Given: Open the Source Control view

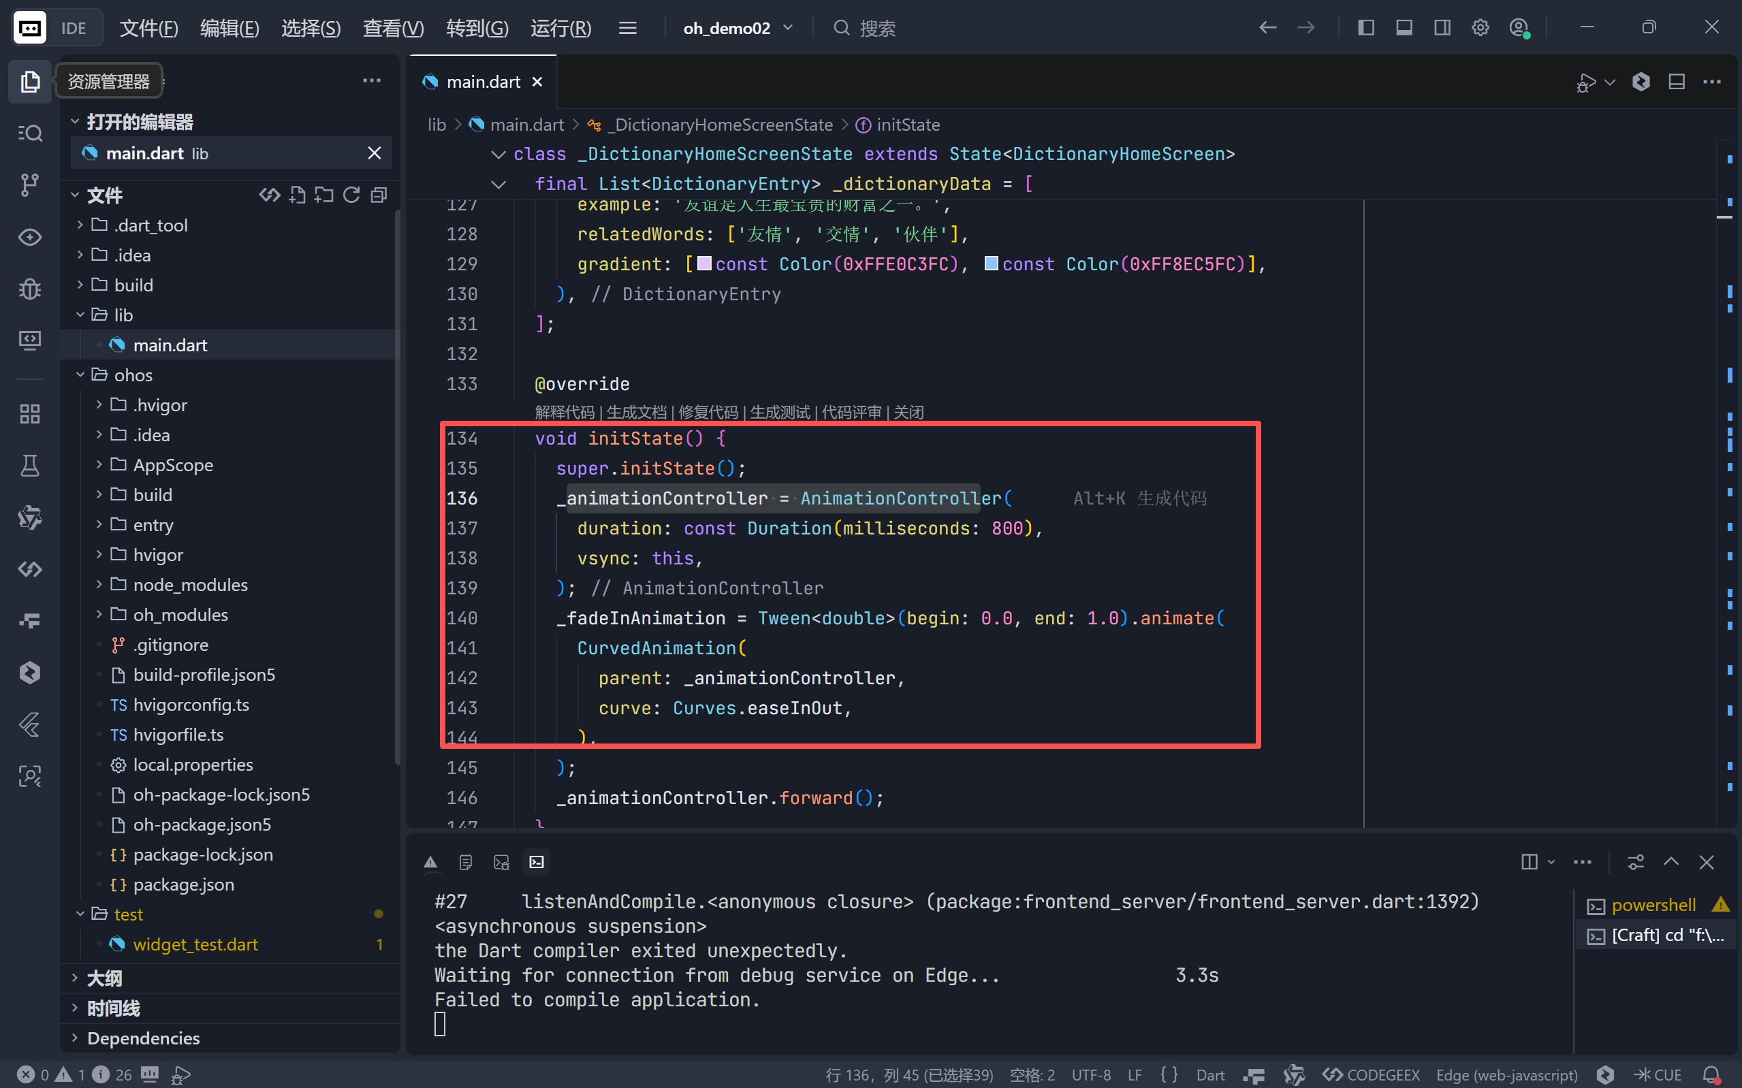Looking at the screenshot, I should (x=29, y=185).
